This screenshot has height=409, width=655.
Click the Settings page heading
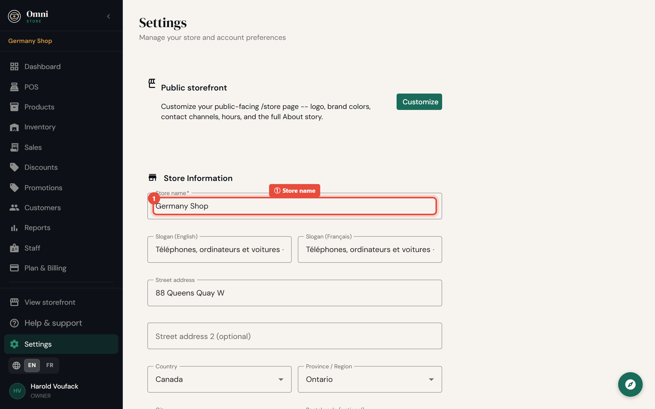[x=163, y=23]
